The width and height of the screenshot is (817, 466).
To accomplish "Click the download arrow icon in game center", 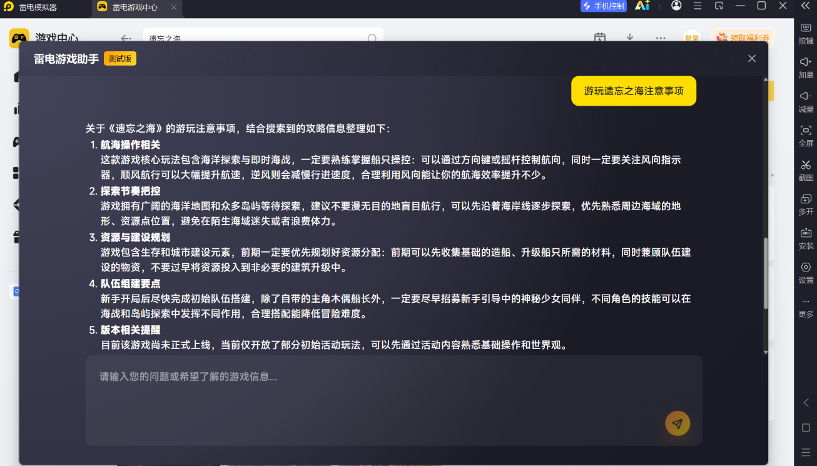I will 630,38.
